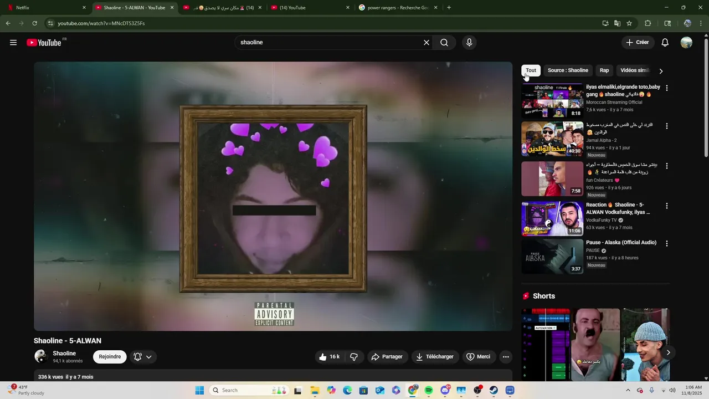Open Spotify from the taskbar
Image resolution: width=709 pixels, height=399 pixels.
429,390
